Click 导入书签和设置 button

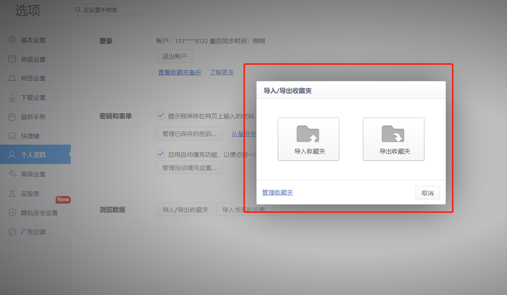pos(246,209)
